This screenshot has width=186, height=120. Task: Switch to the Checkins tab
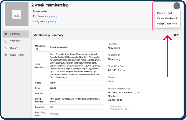point(15,41)
